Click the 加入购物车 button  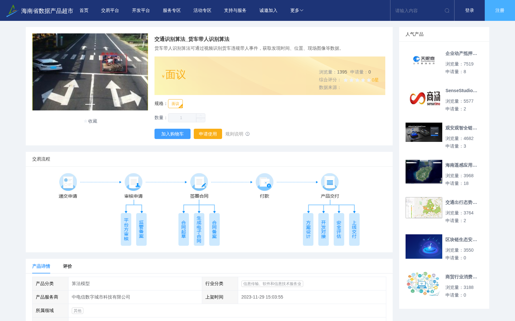tap(173, 134)
